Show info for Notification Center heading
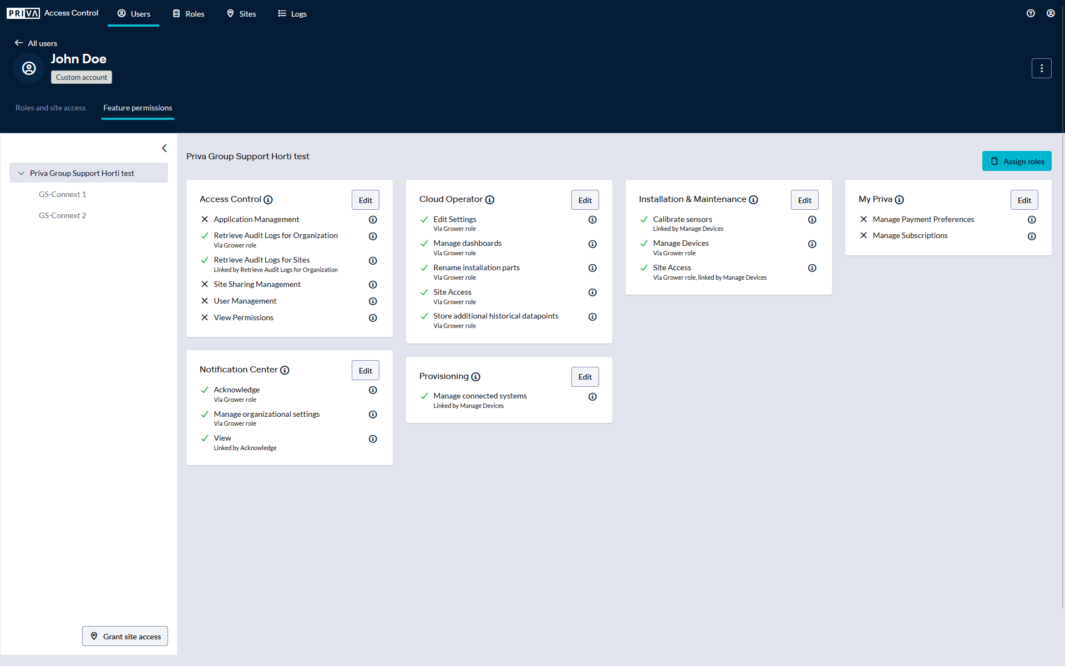This screenshot has height=666, width=1065. 285,370
